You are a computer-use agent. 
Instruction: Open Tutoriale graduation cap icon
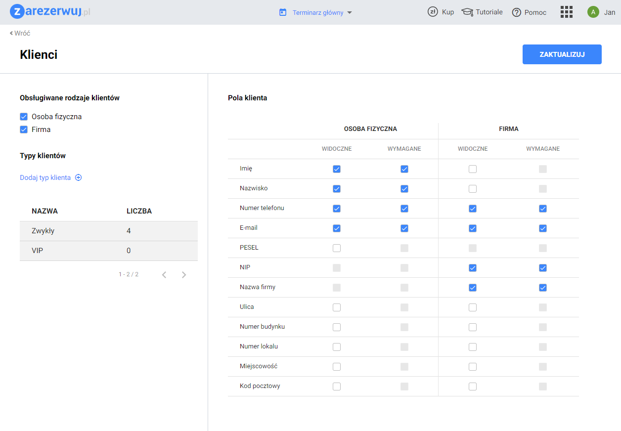pyautogui.click(x=467, y=12)
